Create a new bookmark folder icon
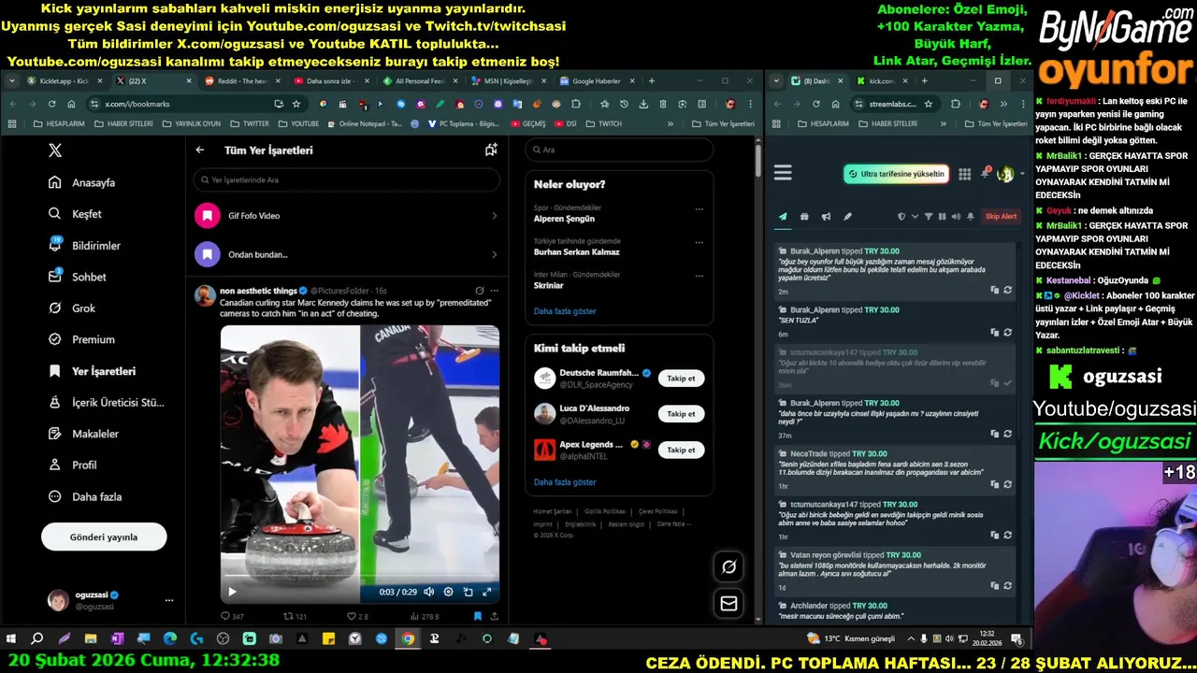The height and width of the screenshot is (673, 1197). coord(491,150)
